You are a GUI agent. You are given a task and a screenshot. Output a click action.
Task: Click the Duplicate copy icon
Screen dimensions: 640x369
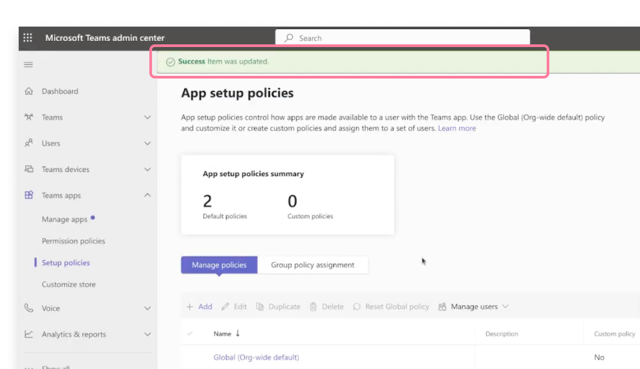[x=260, y=306]
